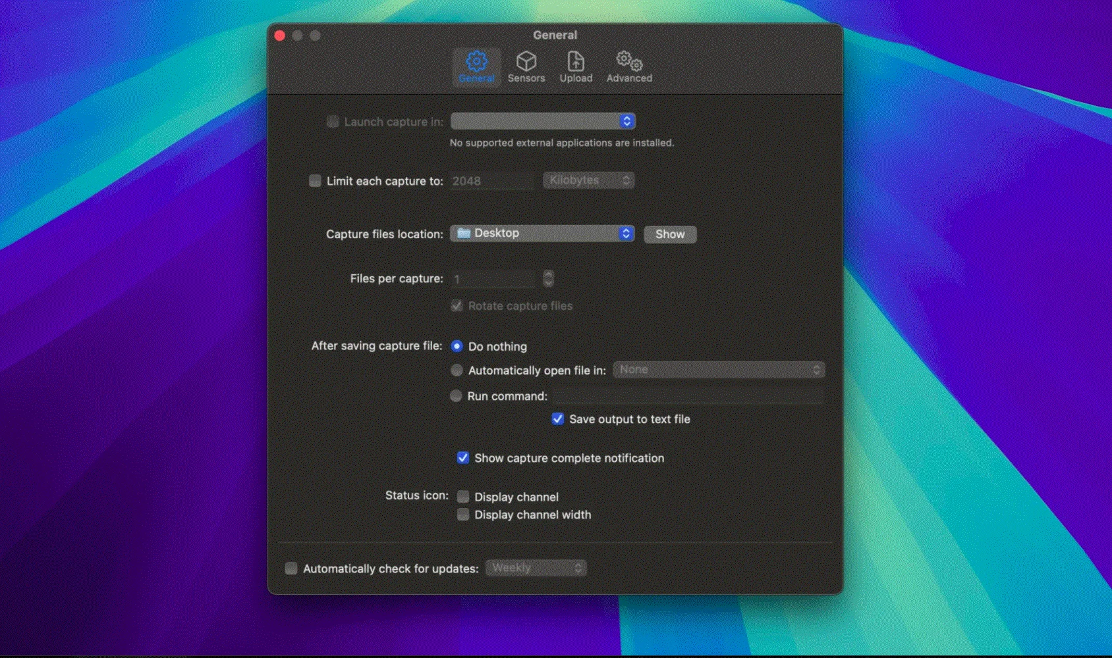The image size is (1112, 658).
Task: Open the General preferences gear icon
Action: click(x=476, y=61)
